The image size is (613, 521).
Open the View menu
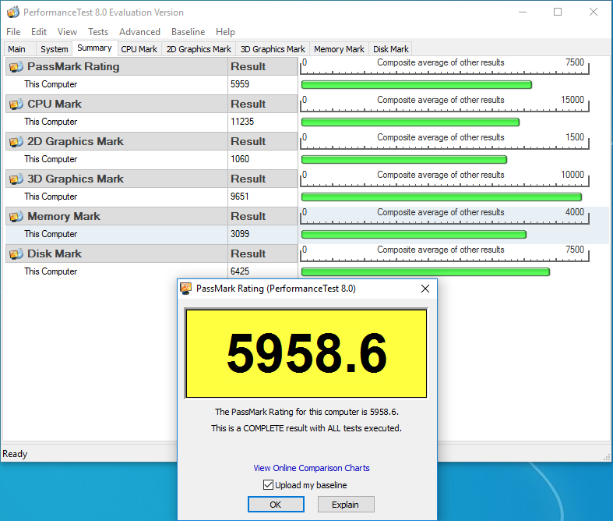[67, 32]
